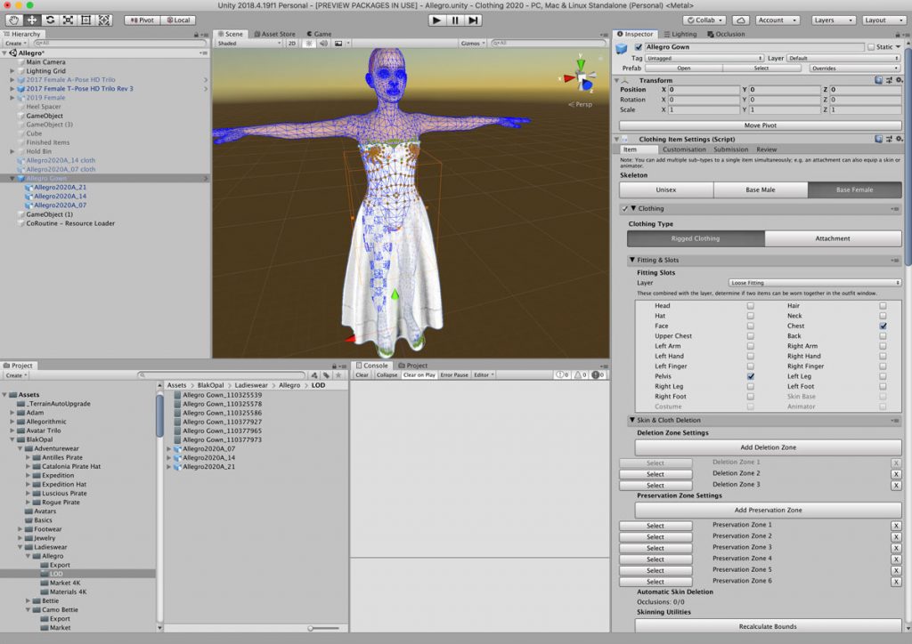Viewport: 912px width, 644px height.
Task: Click the cloud services icon
Action: pos(740,20)
